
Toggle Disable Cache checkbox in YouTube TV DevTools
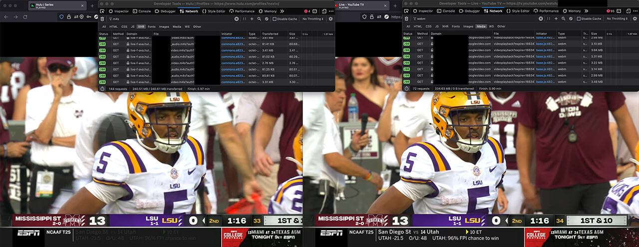(x=579, y=19)
